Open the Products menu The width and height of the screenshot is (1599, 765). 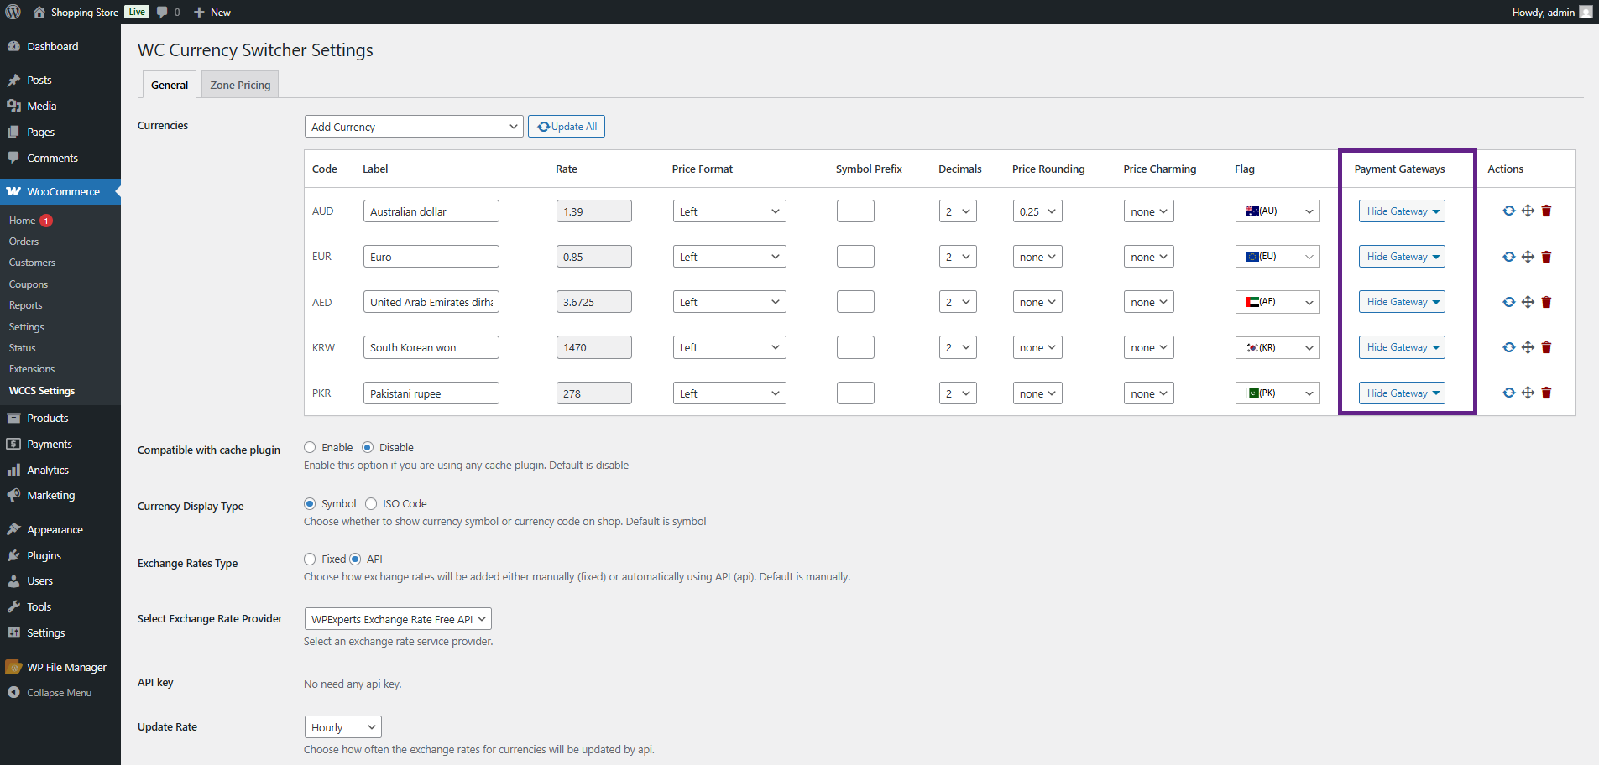tap(60, 418)
